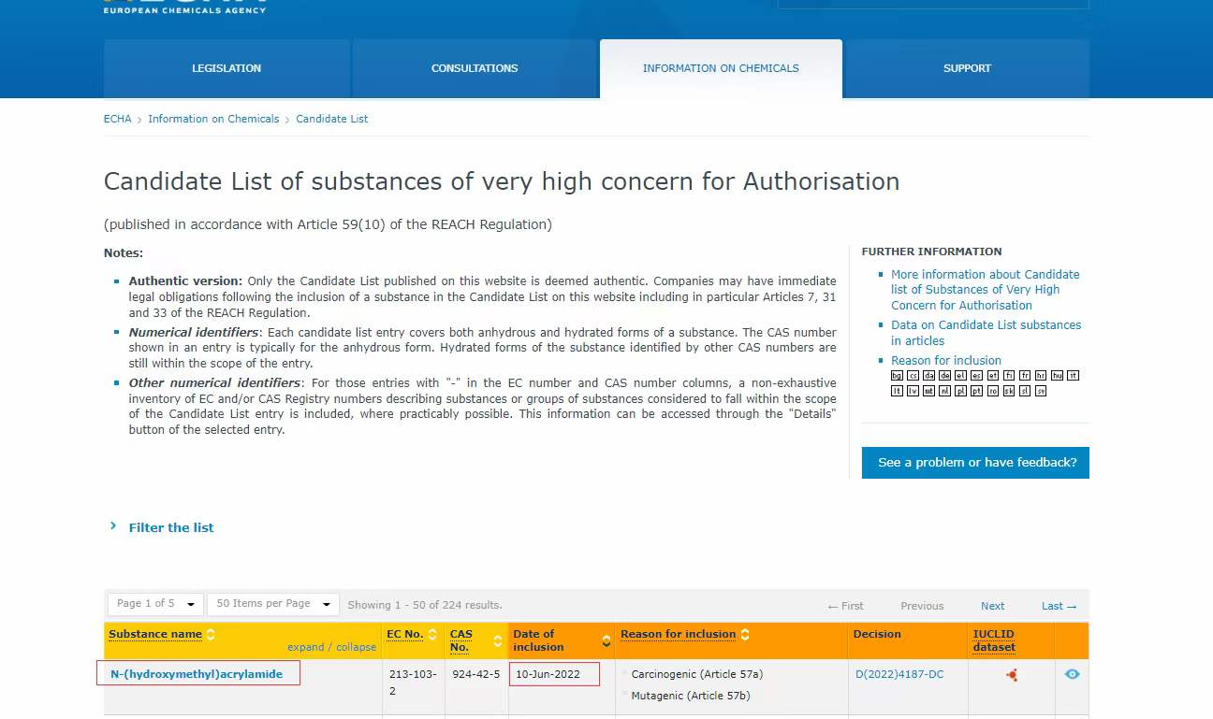Go to the Next results page
This screenshot has height=719, width=1213.
(x=992, y=606)
